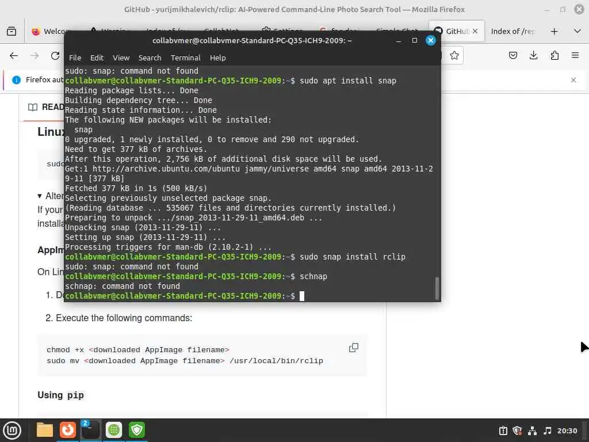Go forward with Firefox forward arrow
This screenshot has height=442, width=589.
click(35, 56)
